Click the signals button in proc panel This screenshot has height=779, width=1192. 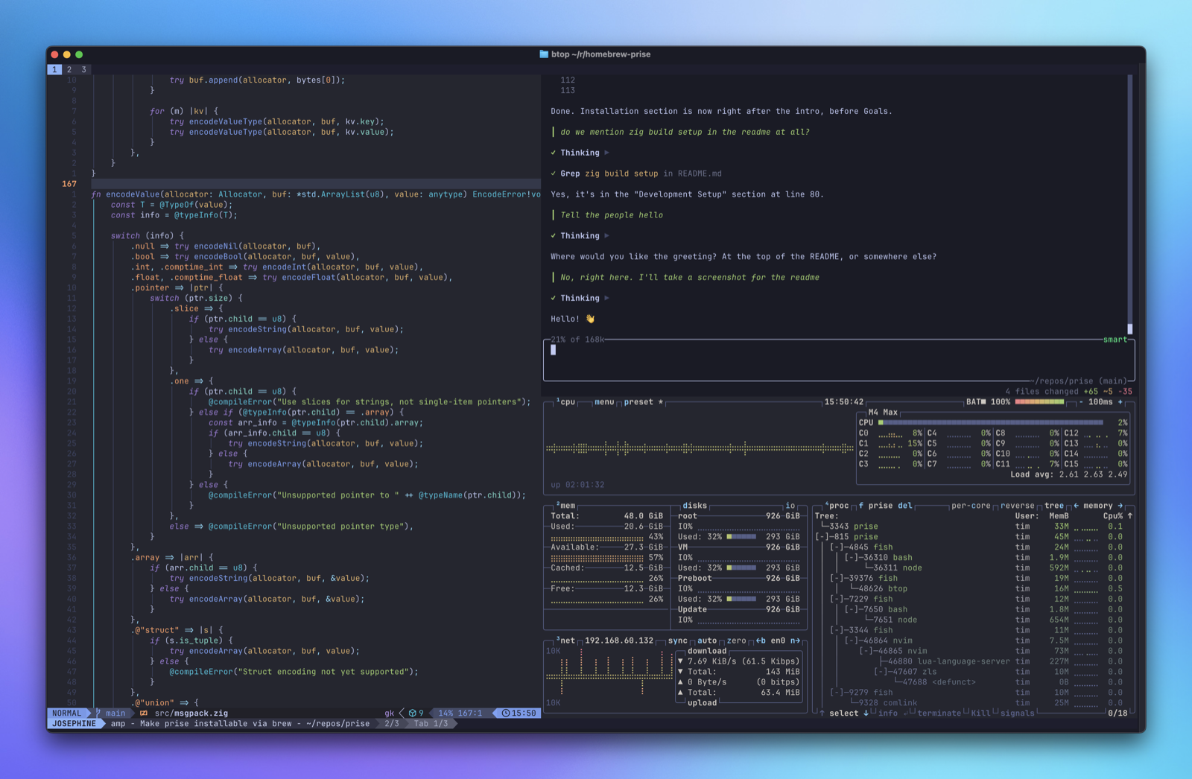pyautogui.click(x=1017, y=713)
